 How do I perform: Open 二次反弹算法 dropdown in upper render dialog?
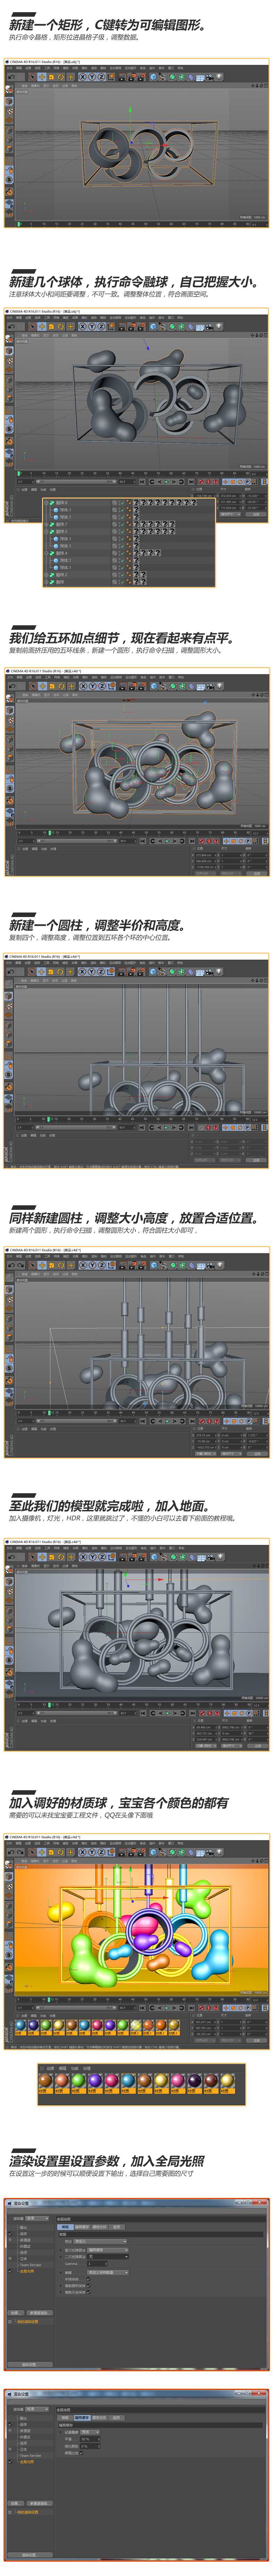(x=108, y=2257)
